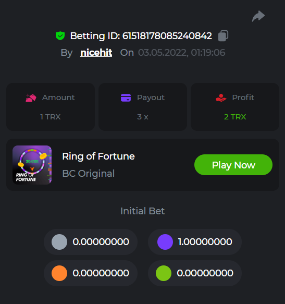Click the Play Now button
285x304 pixels.
tap(233, 165)
